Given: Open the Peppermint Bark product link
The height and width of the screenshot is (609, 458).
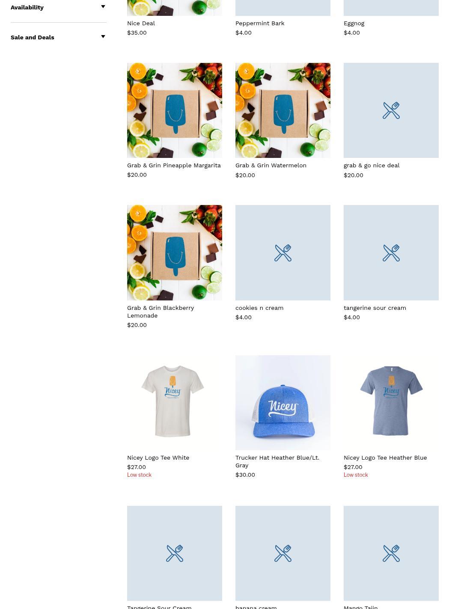Looking at the screenshot, I should pos(260,23).
